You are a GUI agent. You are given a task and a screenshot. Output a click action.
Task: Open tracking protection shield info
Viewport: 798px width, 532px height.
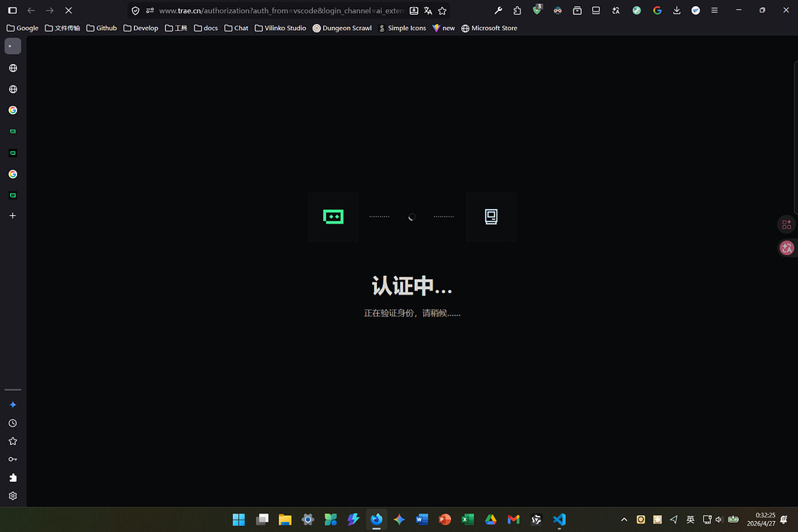click(136, 11)
